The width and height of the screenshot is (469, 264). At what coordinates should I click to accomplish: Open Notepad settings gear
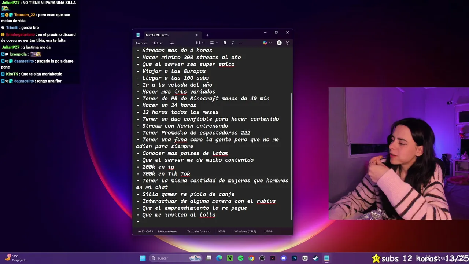[287, 43]
